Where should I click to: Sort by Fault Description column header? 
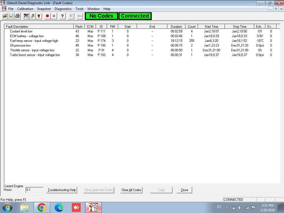click(39, 26)
